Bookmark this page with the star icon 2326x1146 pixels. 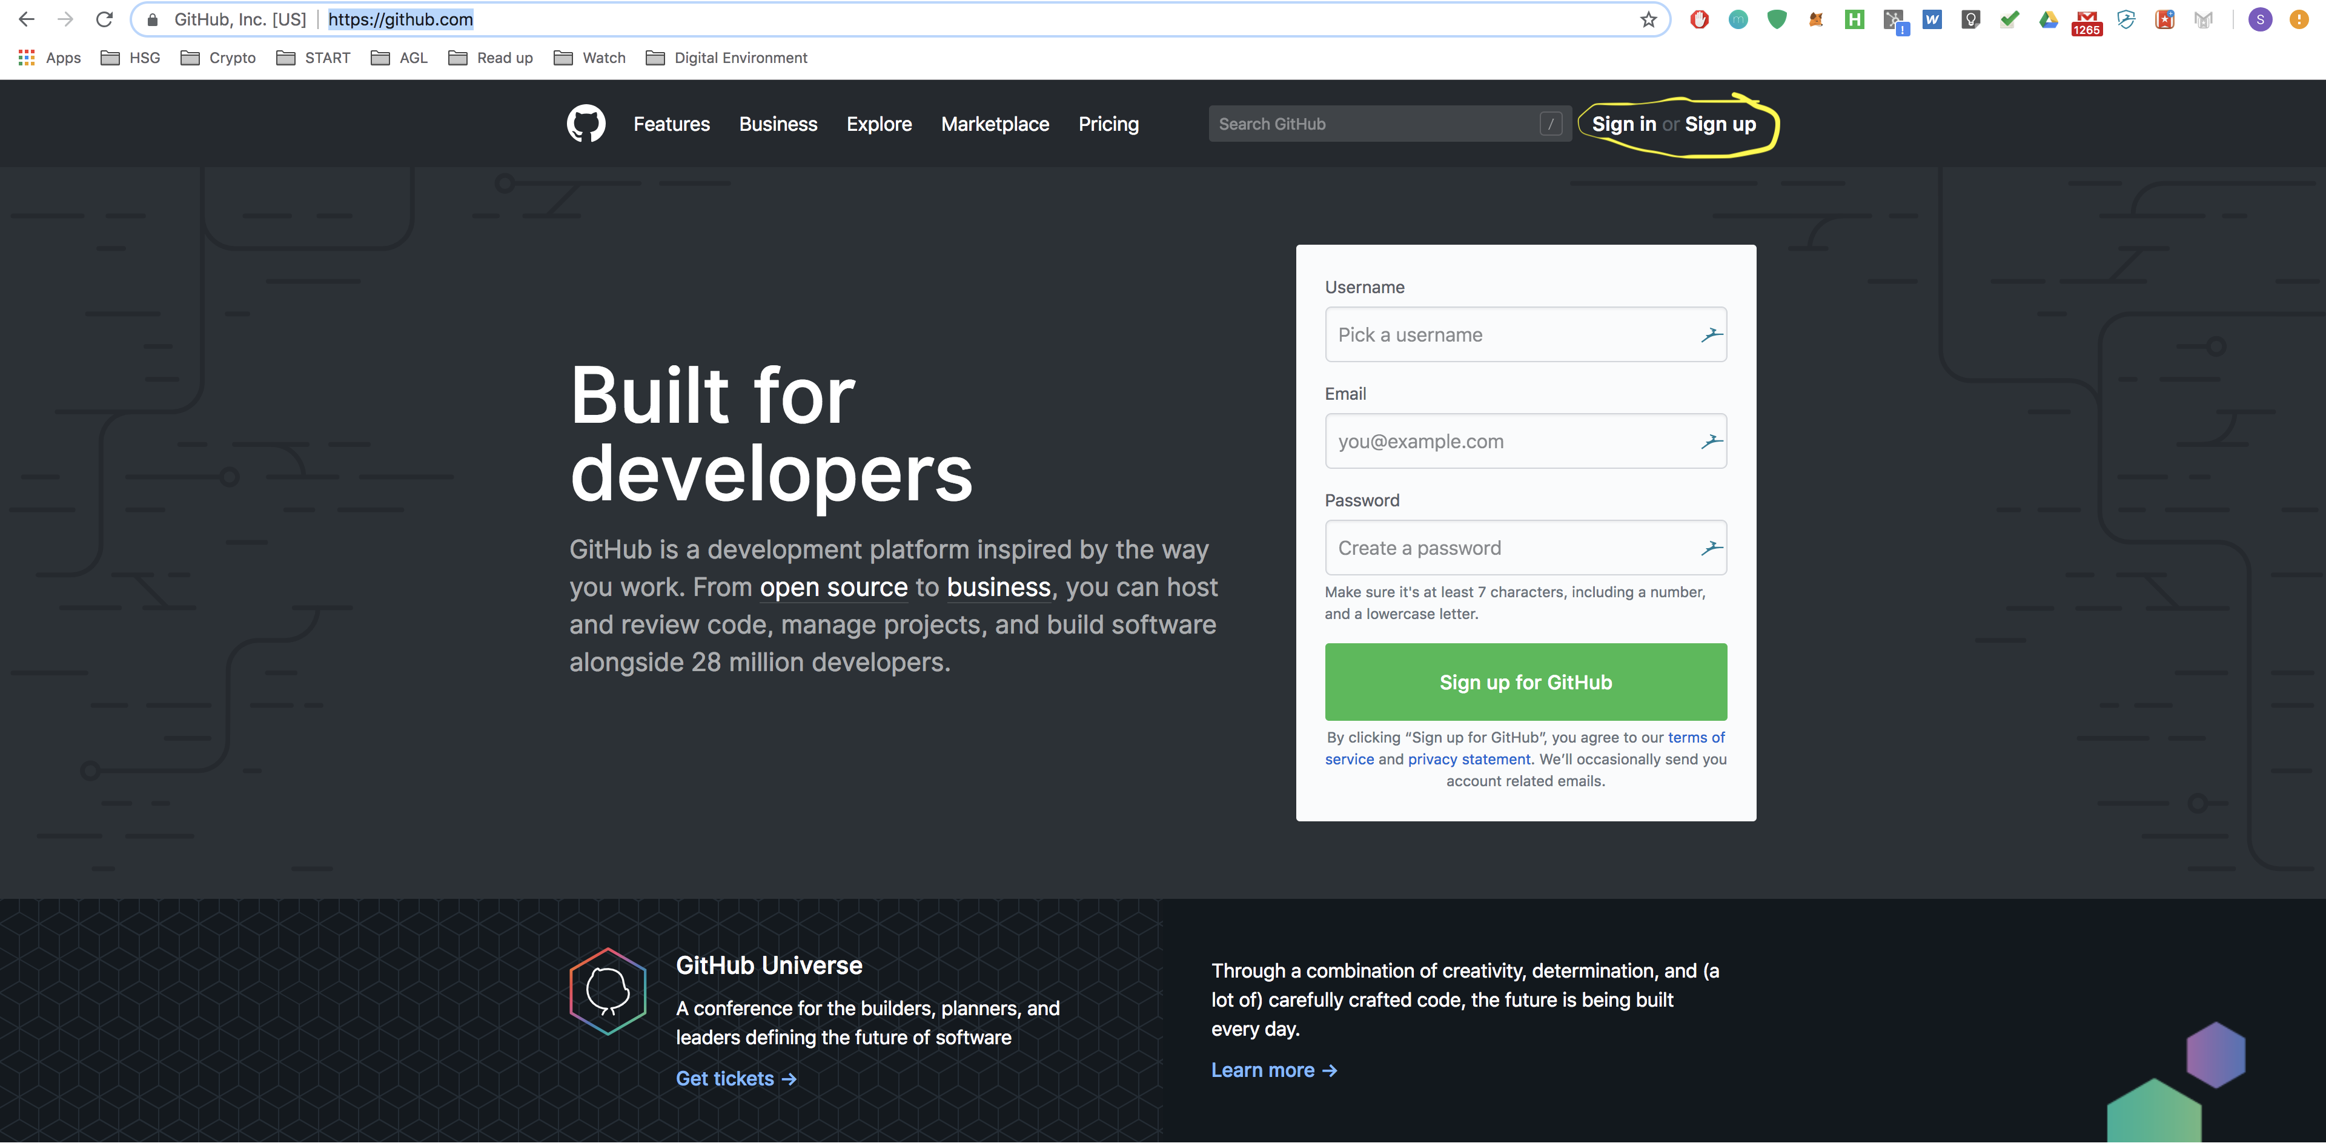pos(1648,20)
